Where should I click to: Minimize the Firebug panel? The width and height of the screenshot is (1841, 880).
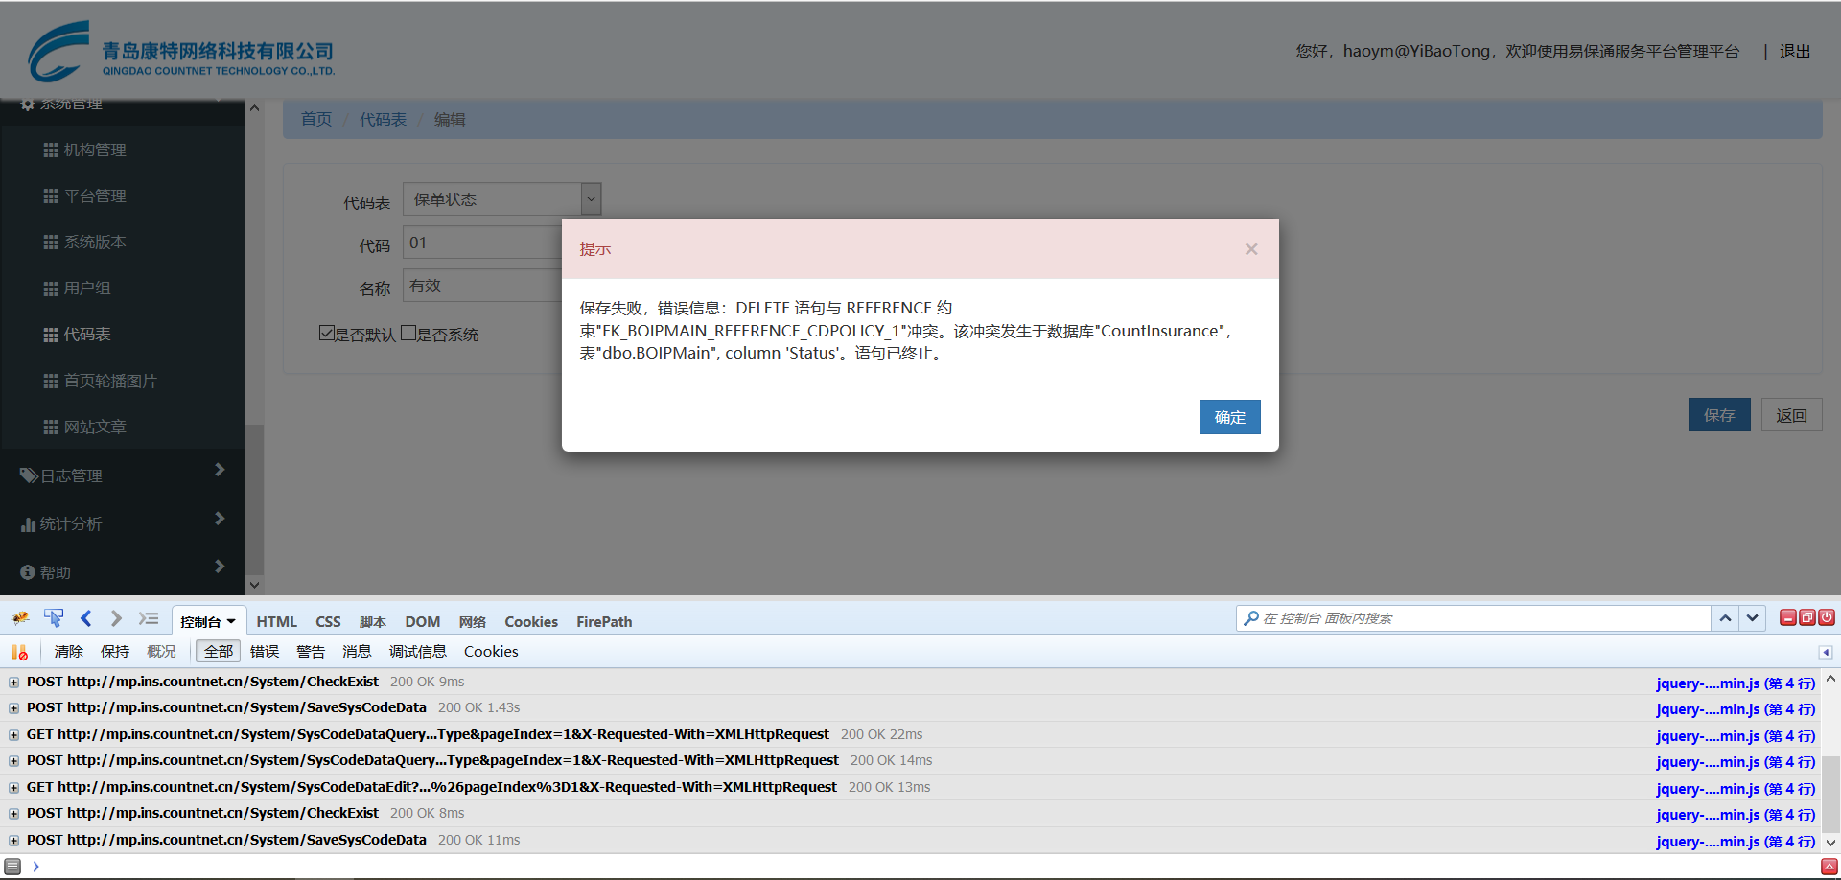point(1788,618)
